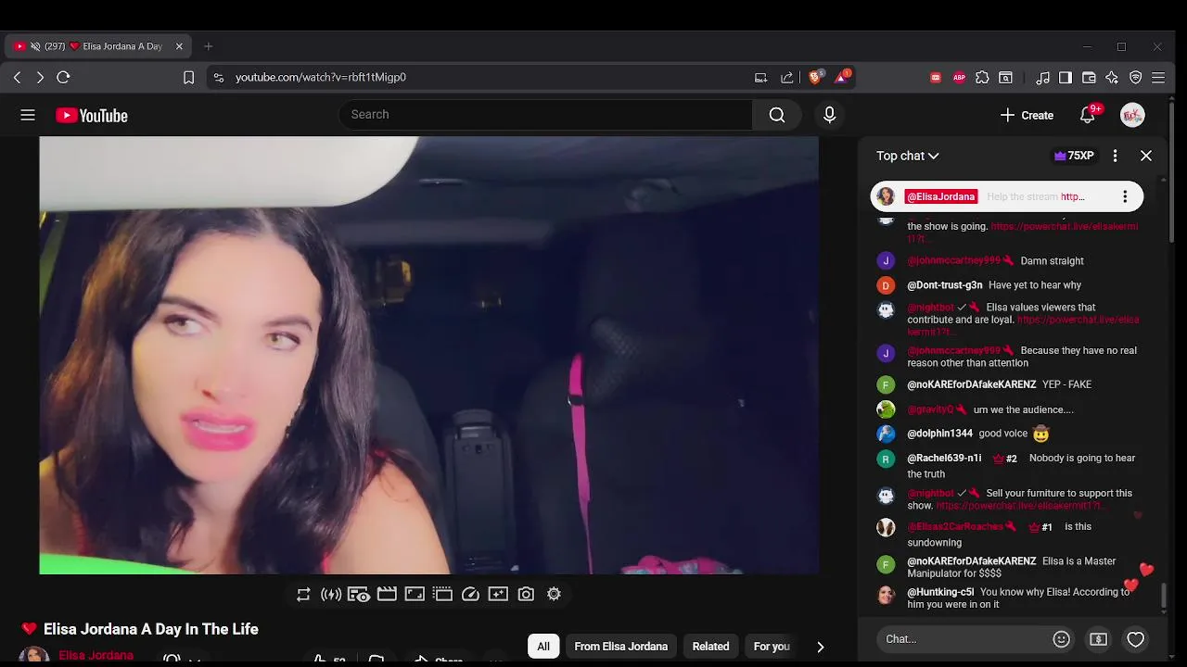Close the live chat panel

pos(1146,156)
